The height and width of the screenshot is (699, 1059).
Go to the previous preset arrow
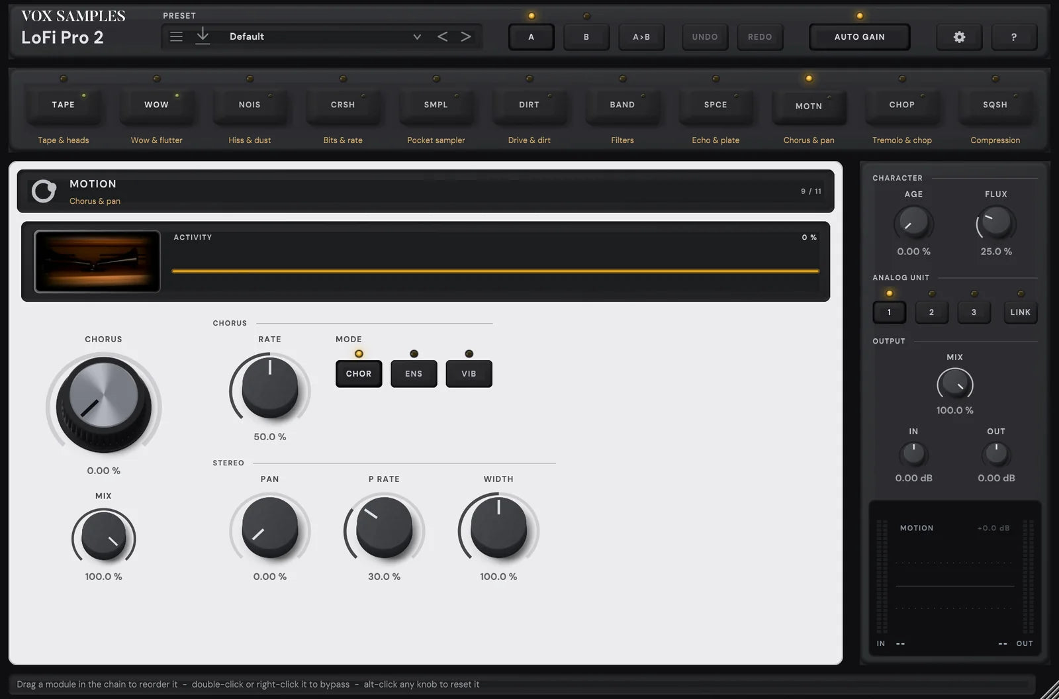point(442,36)
